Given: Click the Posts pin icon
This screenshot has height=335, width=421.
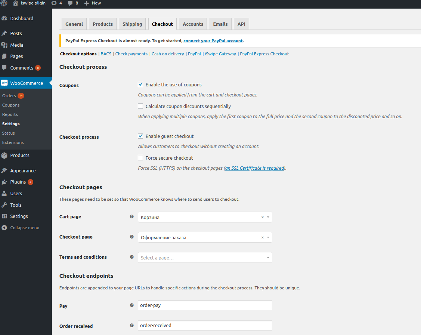Looking at the screenshot, I should coord(4,33).
